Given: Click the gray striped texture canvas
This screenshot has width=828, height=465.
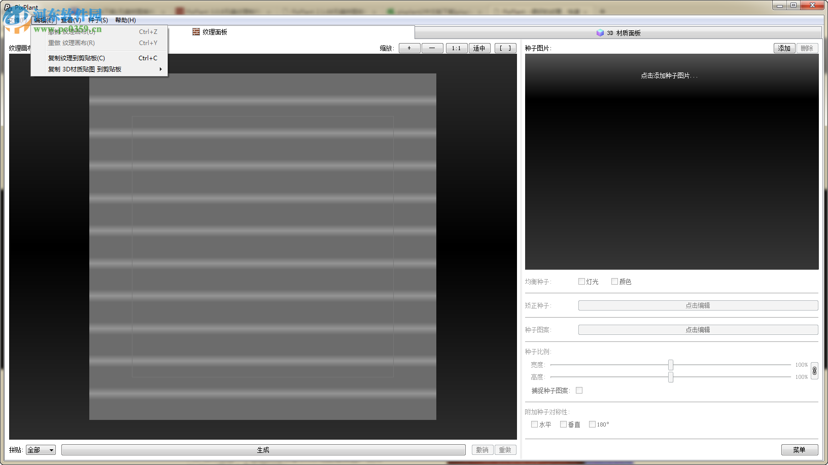Looking at the screenshot, I should tap(263, 247).
